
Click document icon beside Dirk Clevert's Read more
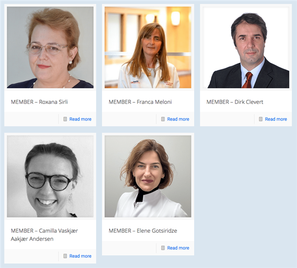tap(261, 119)
